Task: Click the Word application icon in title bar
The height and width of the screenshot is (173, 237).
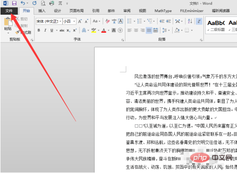Action: pos(6,3)
